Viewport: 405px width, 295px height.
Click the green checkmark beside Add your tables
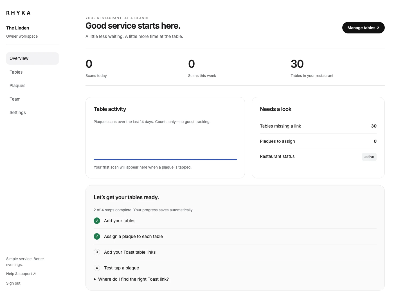[x=97, y=221]
